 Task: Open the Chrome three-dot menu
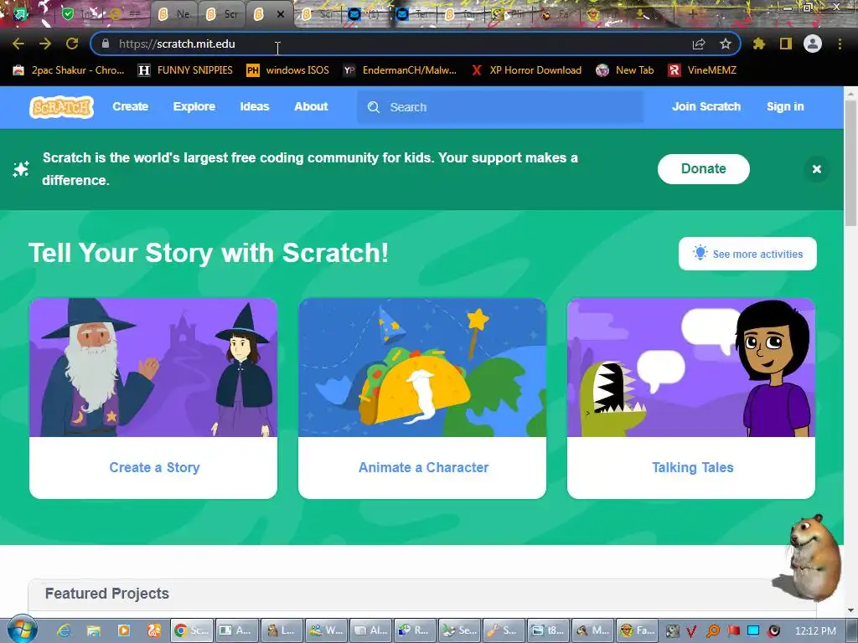pos(840,44)
